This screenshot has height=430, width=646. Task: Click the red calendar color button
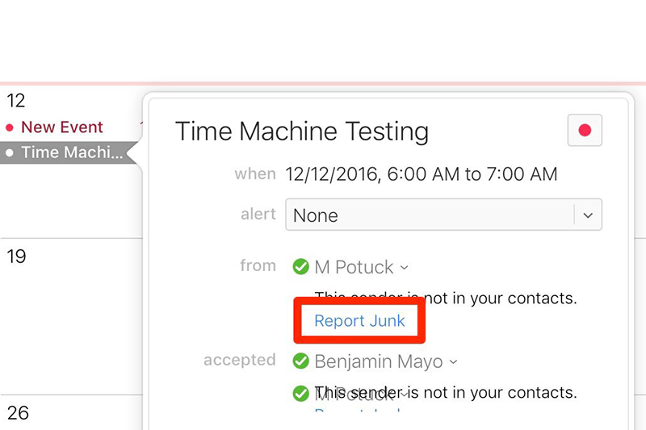tap(585, 130)
